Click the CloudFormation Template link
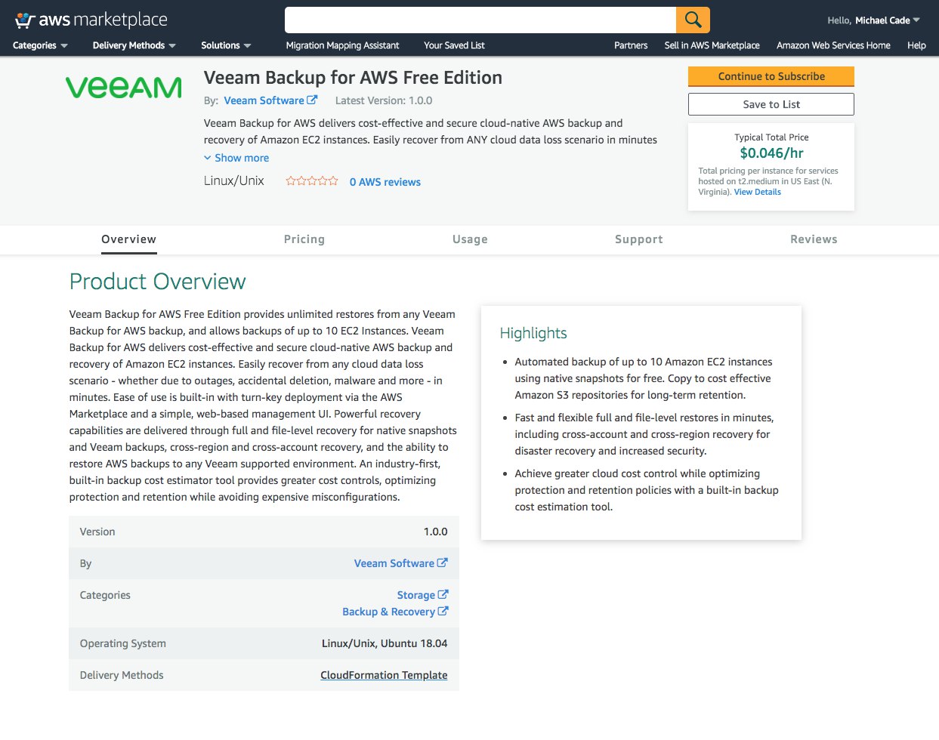This screenshot has height=740, width=939. pyautogui.click(x=384, y=675)
